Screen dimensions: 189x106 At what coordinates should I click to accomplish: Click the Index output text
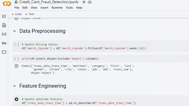tap(78, 69)
